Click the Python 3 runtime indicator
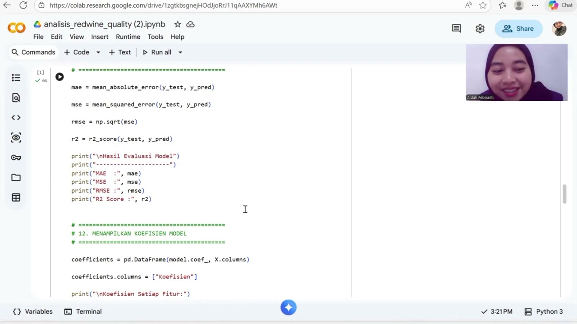The image size is (577, 324). click(544, 311)
